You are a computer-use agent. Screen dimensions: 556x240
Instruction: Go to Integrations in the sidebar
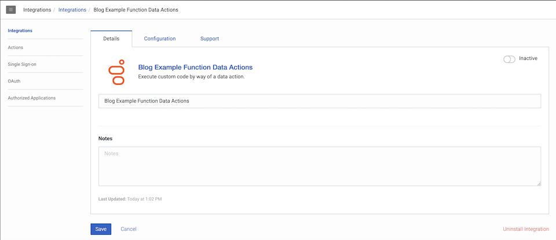tap(20, 30)
